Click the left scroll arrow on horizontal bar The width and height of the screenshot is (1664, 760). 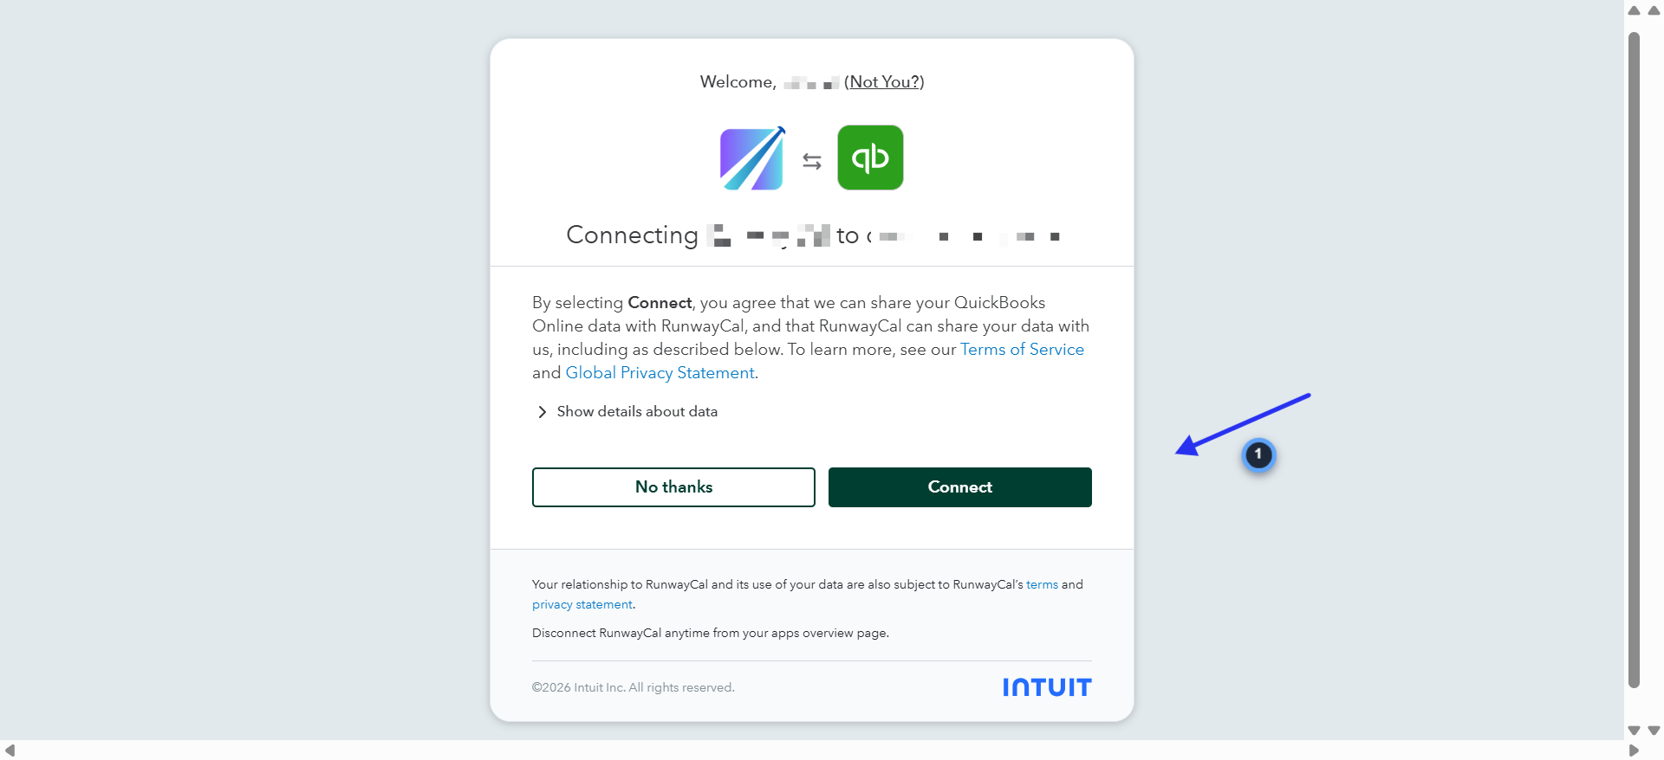coord(10,750)
